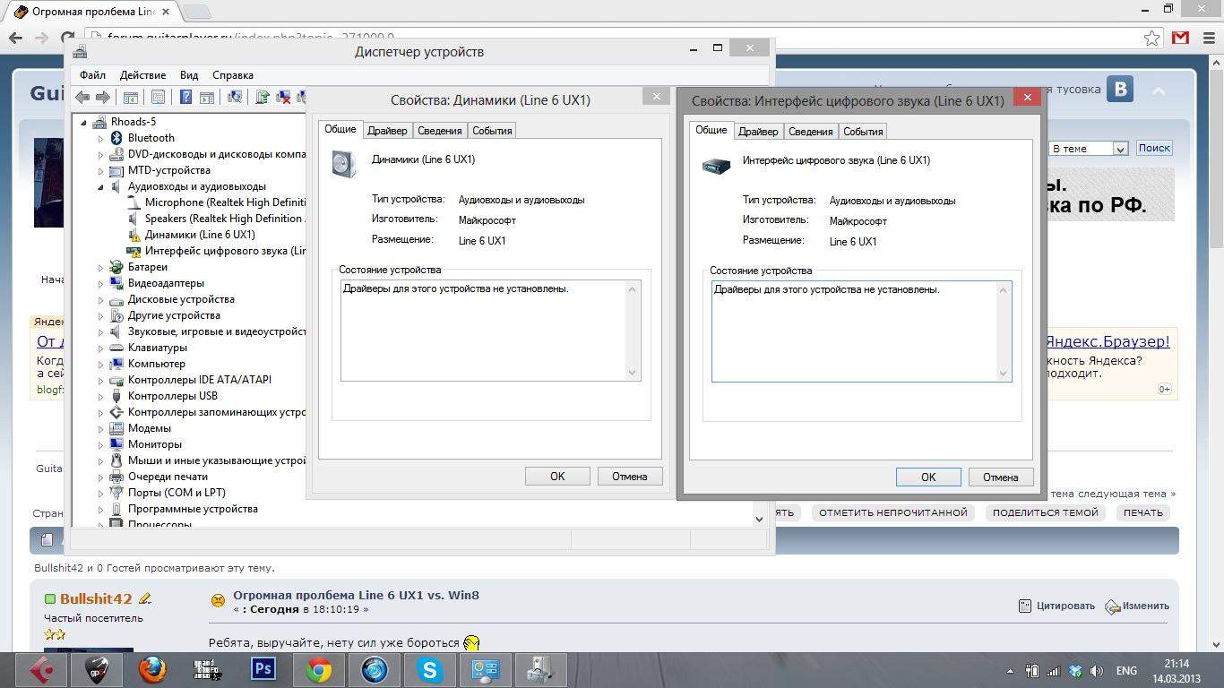Image resolution: width=1224 pixels, height=688 pixels.
Task: Click the Gmail icon in Chrome toolbar
Action: pos(1181,38)
